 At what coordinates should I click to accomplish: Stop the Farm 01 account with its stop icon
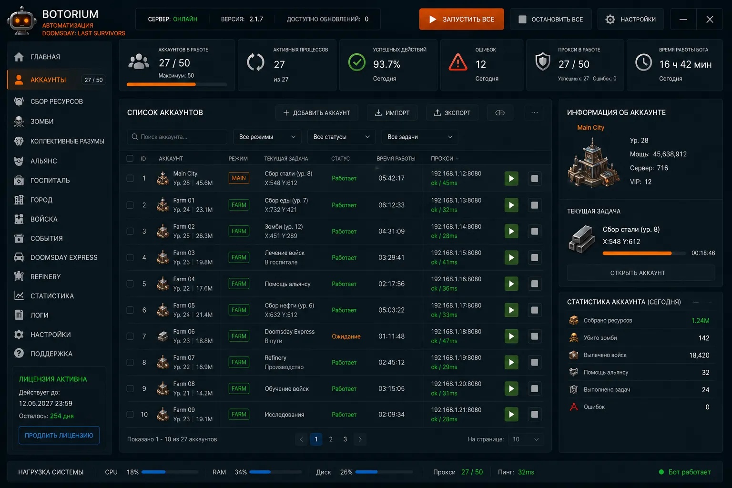point(535,205)
